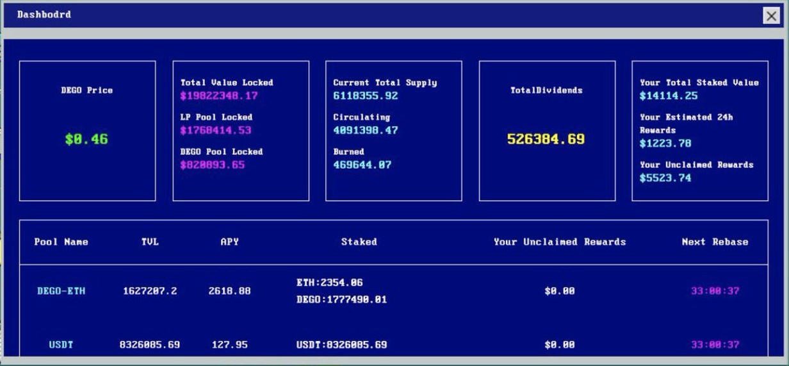This screenshot has width=789, height=366.
Task: Click staked ETH:2354.06 entry
Action: (330, 283)
